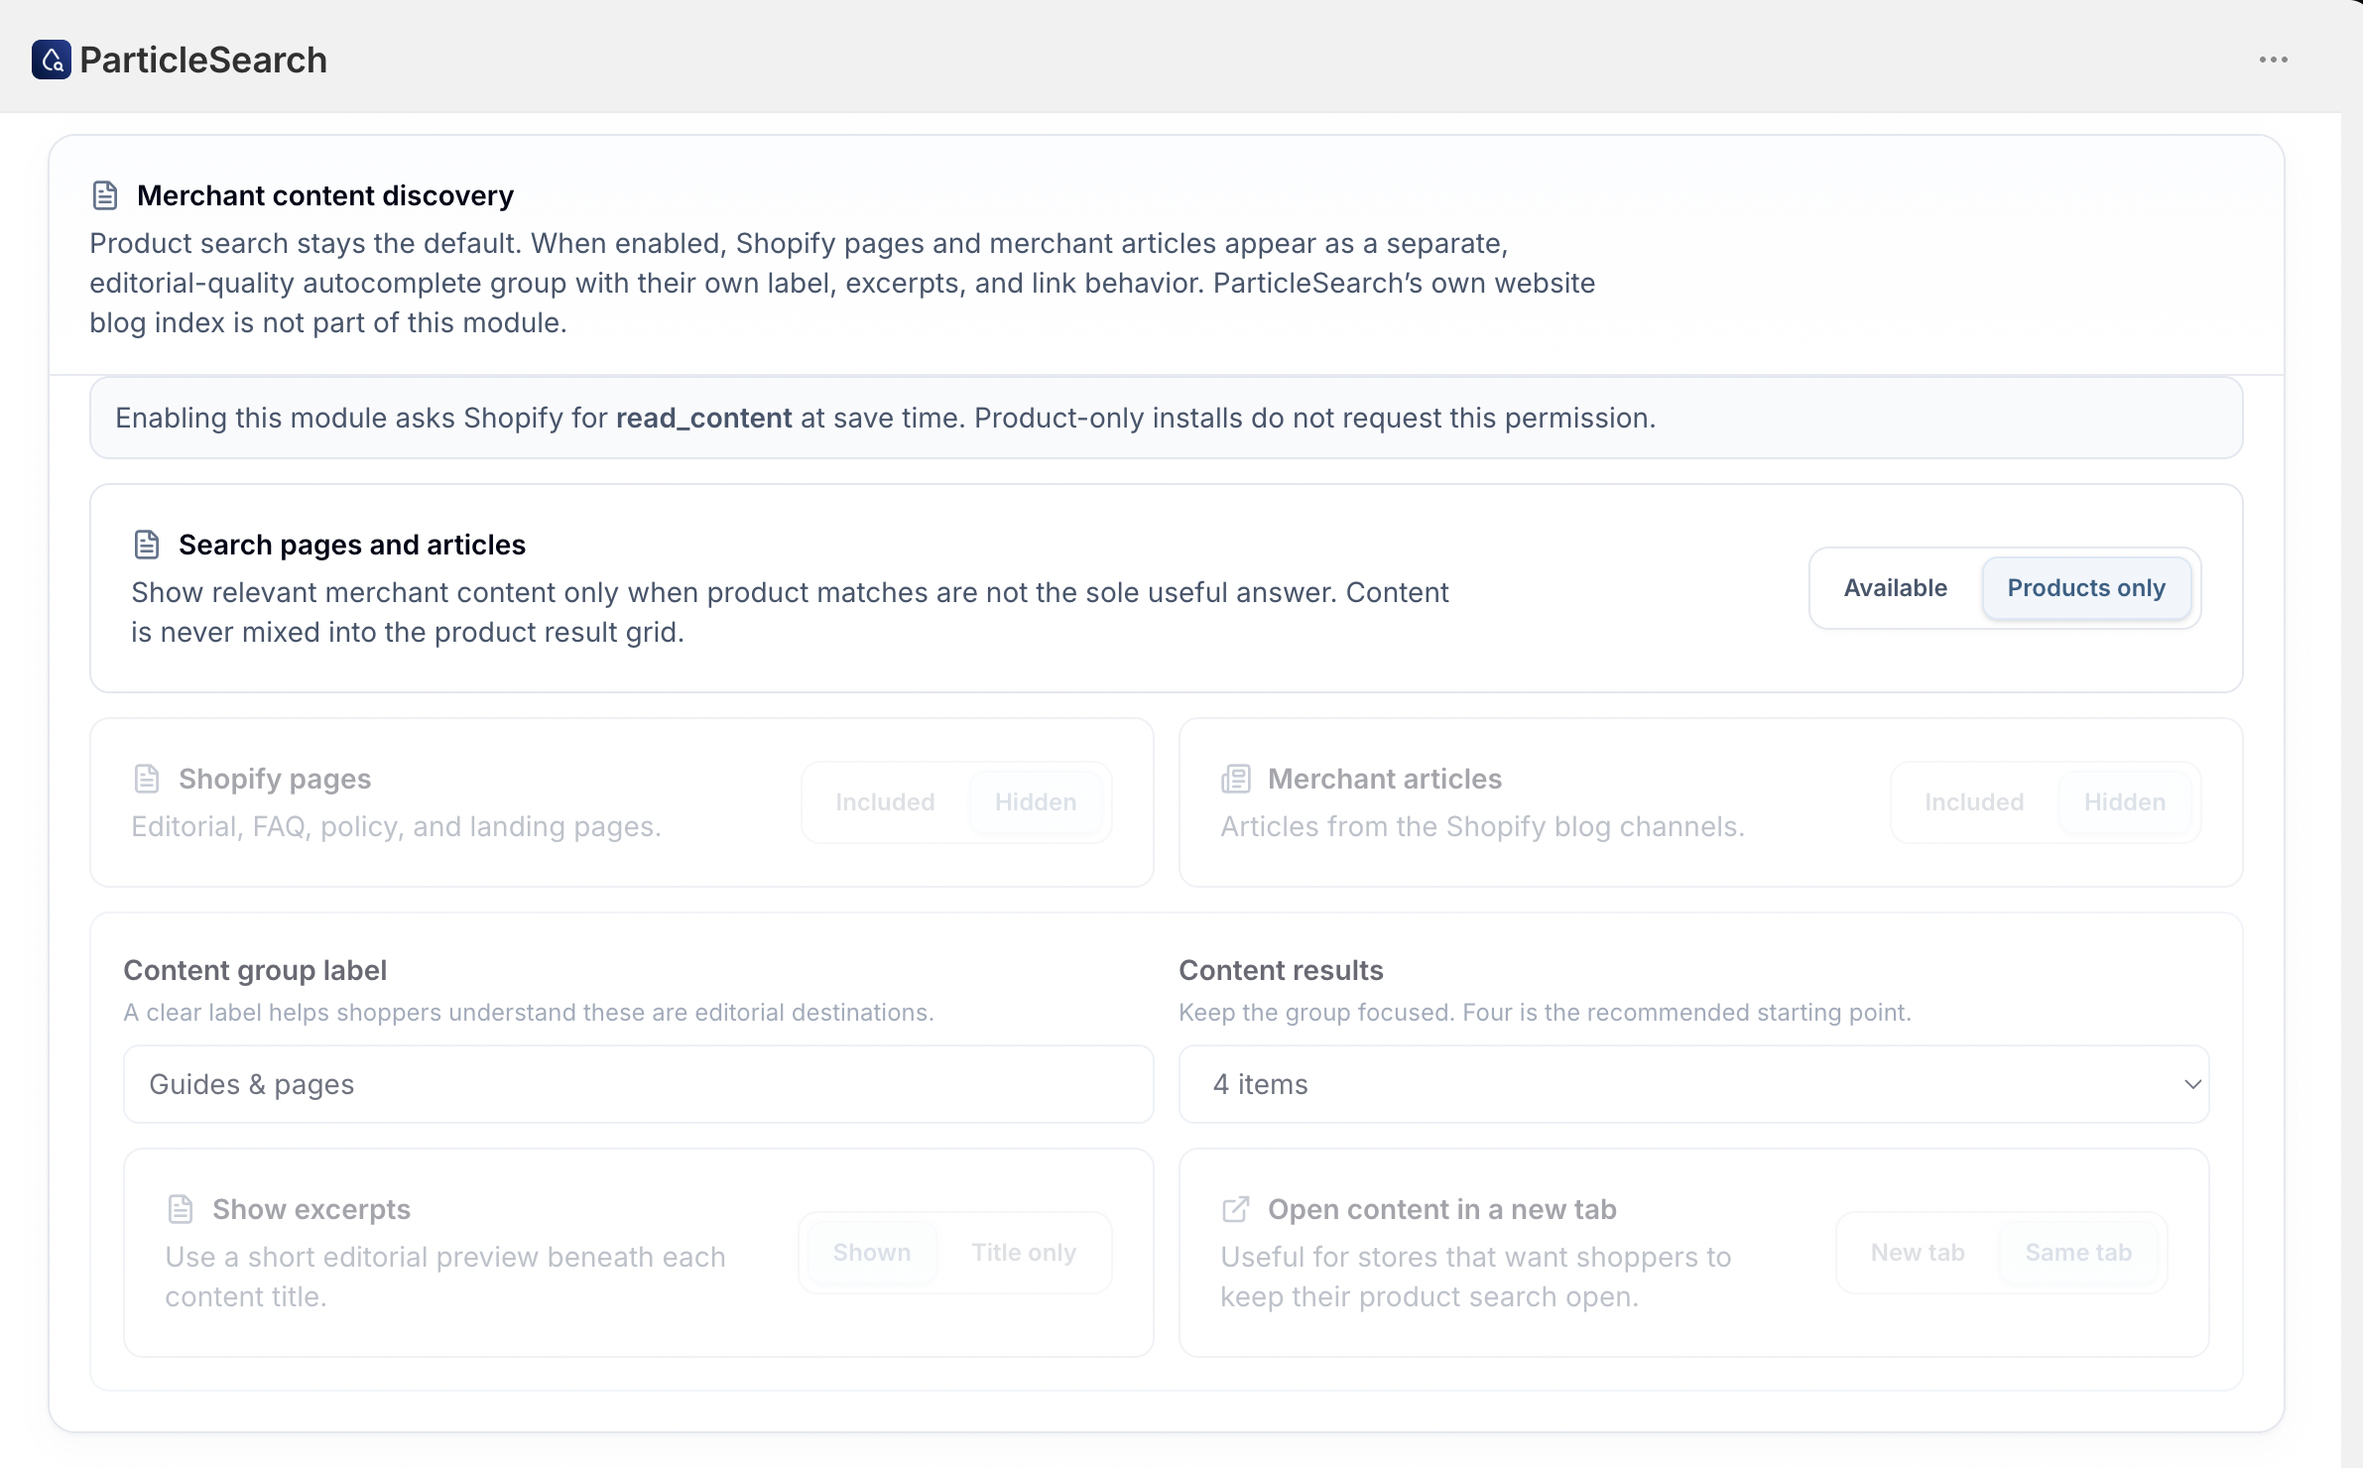Screen dimensions: 2363x1468
Task: Click the Search pages and articles heading
Action: coord(352,545)
